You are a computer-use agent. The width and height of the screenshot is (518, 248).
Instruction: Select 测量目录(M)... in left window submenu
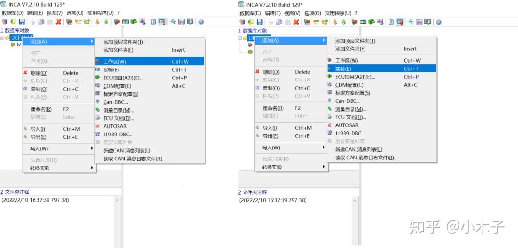(150, 110)
